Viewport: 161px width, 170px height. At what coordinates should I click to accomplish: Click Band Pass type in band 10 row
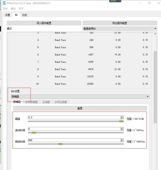[x=60, y=84]
